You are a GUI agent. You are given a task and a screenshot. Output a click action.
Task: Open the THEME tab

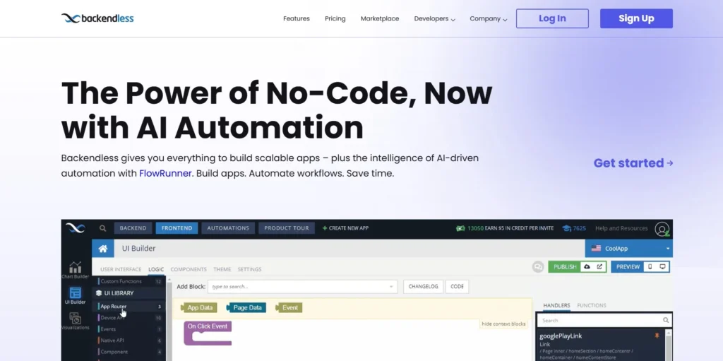point(222,269)
